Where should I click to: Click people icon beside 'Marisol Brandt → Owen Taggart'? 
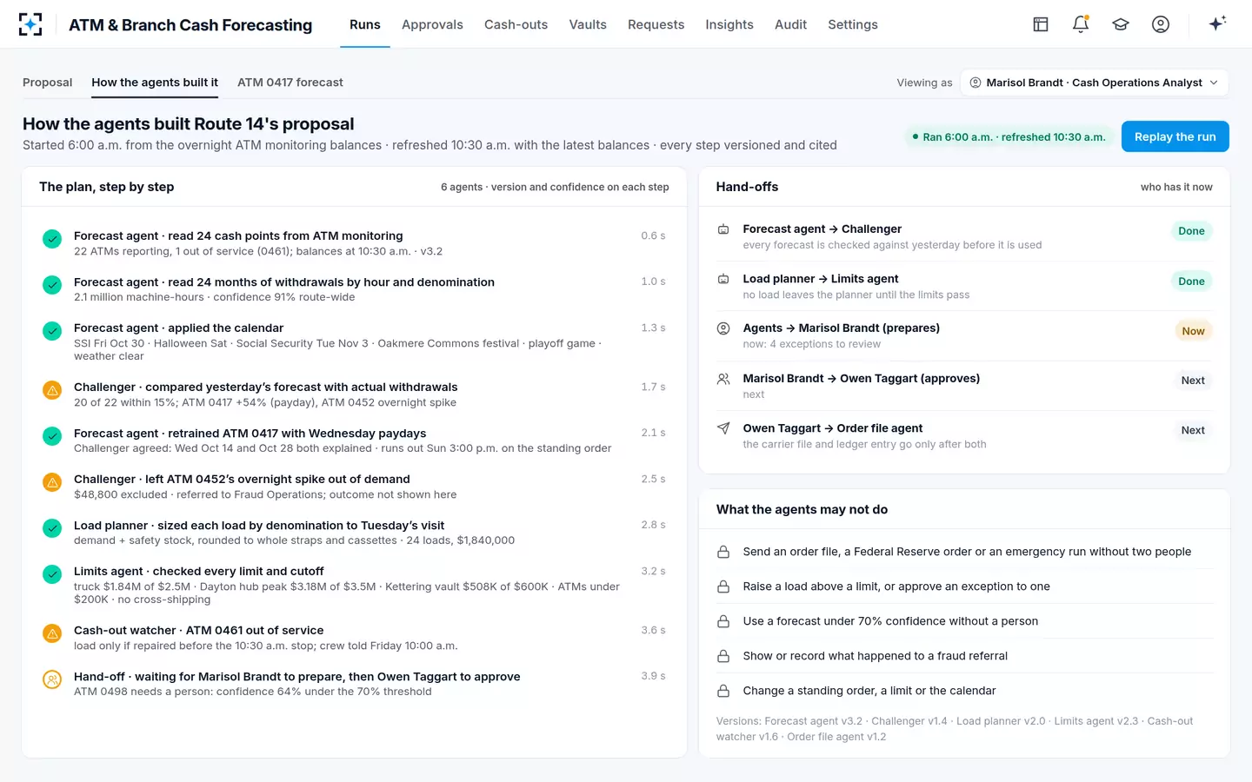(723, 379)
